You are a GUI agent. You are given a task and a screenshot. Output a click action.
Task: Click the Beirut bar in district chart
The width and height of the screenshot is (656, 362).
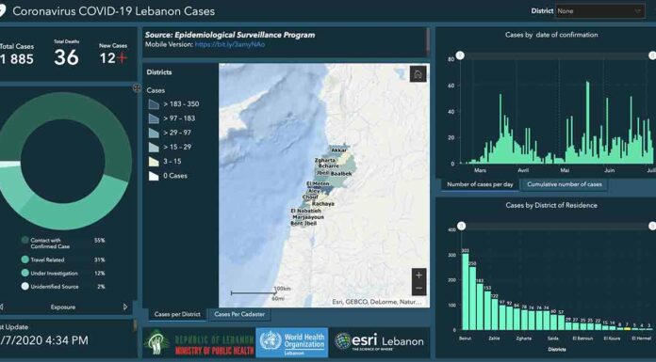(x=466, y=291)
